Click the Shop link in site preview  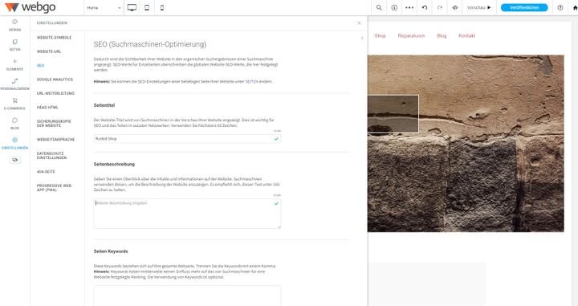pyautogui.click(x=380, y=36)
